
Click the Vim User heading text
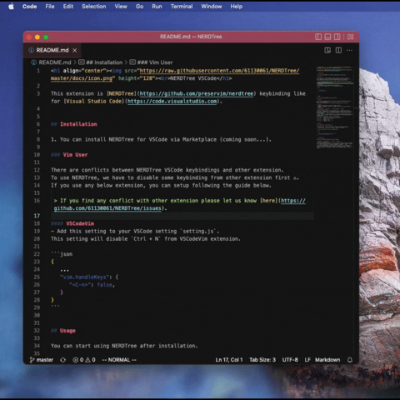coord(75,155)
